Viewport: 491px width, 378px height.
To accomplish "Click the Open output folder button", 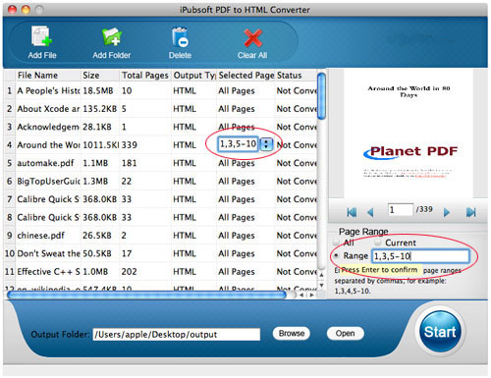I will [x=345, y=334].
